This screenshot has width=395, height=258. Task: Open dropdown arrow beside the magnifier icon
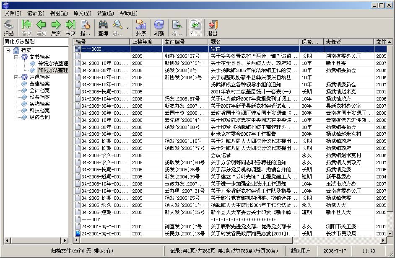(x=127, y=28)
